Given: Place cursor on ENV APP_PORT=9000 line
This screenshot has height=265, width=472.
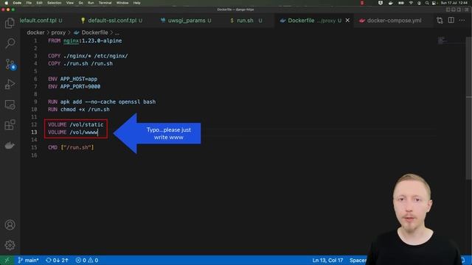Looking at the screenshot, I should [x=74, y=87].
